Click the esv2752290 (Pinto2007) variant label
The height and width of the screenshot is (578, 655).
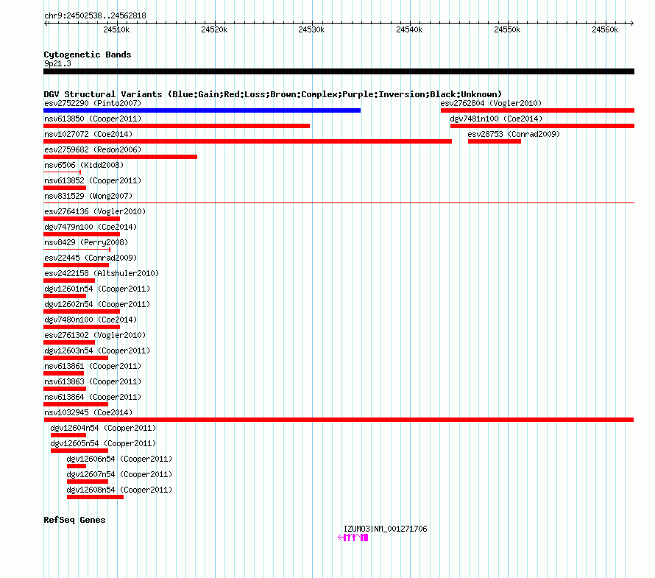[x=93, y=103]
